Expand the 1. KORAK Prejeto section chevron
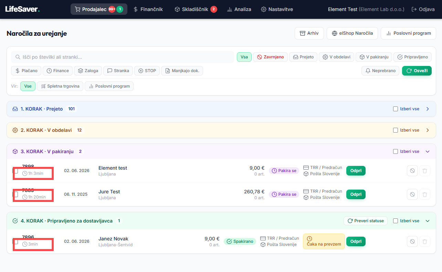 (x=428, y=109)
